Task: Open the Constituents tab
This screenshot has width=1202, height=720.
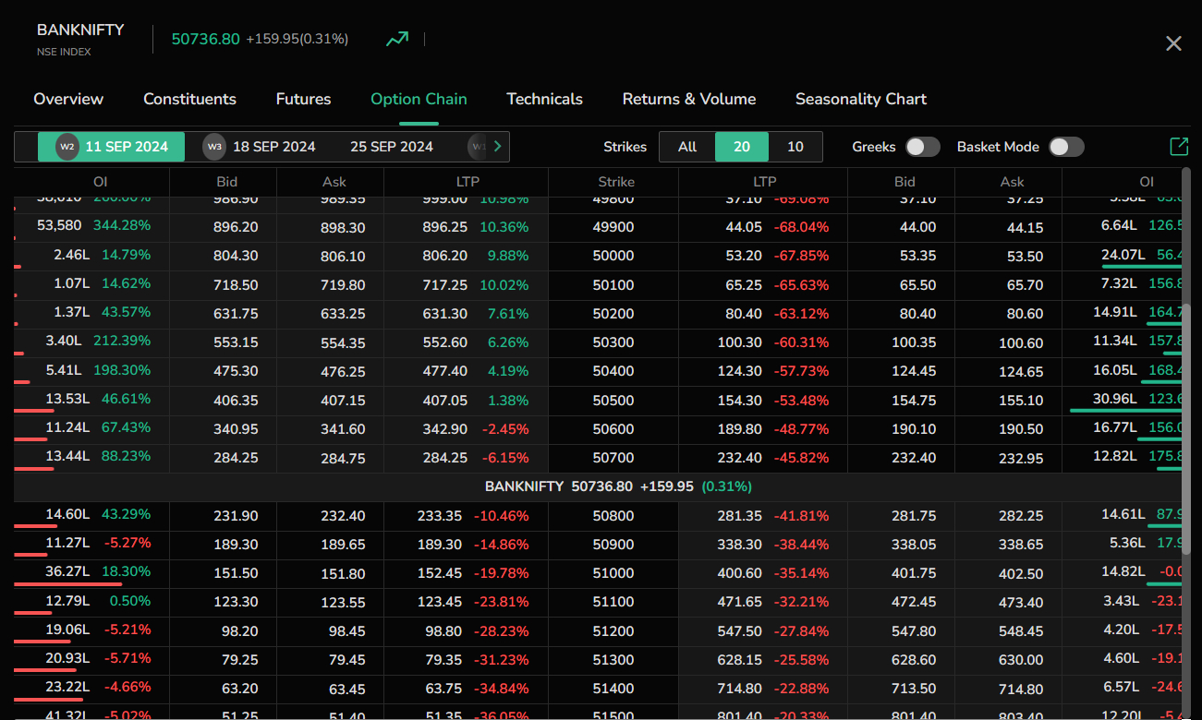Action: click(189, 99)
